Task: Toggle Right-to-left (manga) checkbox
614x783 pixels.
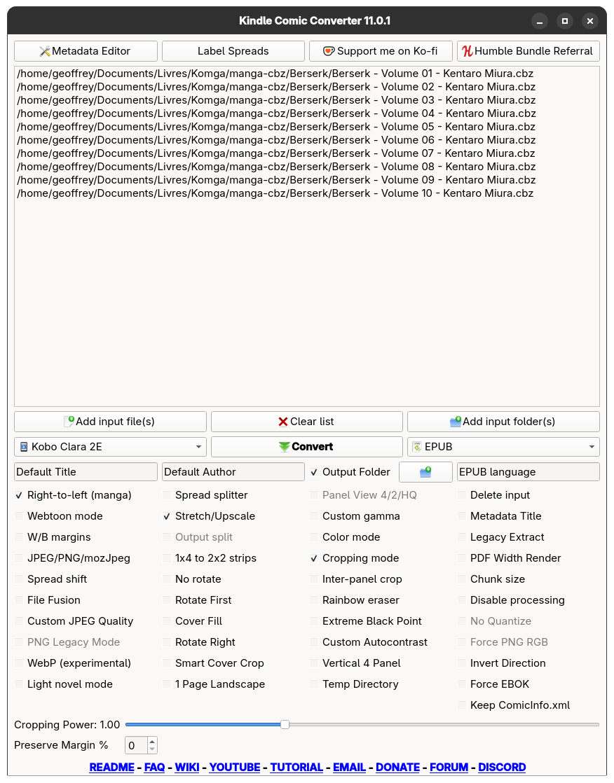Action: click(x=19, y=495)
